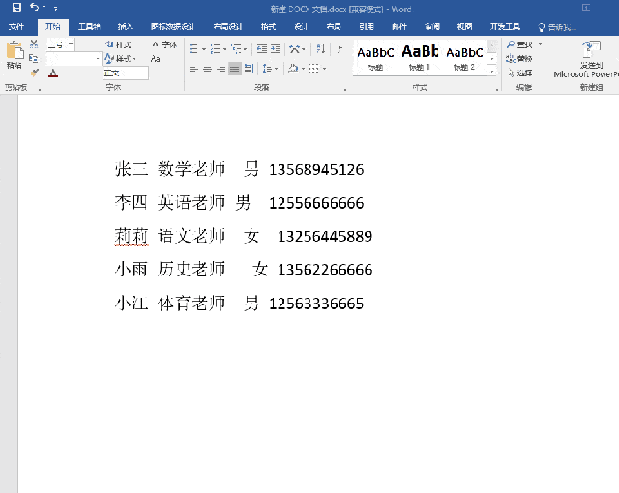
Task: Click the Aa change case button
Action: click(155, 59)
